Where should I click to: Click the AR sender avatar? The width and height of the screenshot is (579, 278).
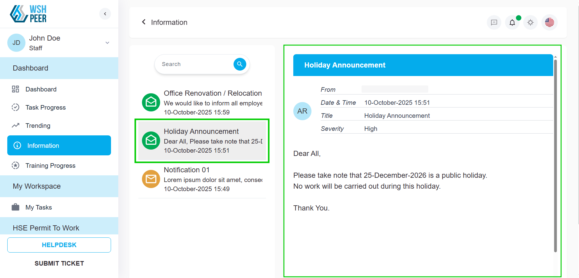pyautogui.click(x=302, y=111)
